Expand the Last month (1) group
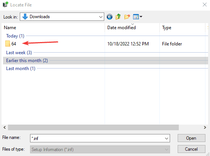210x156 pixels. (x=21, y=69)
